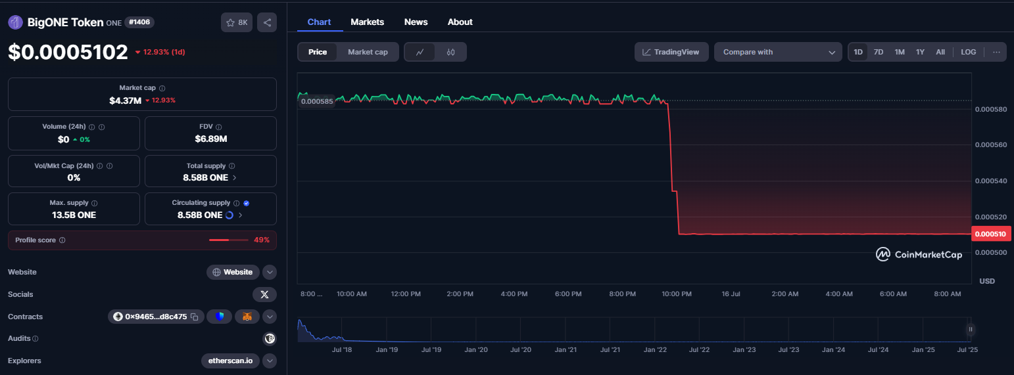Click the share icon next to BigONE Token

(267, 22)
